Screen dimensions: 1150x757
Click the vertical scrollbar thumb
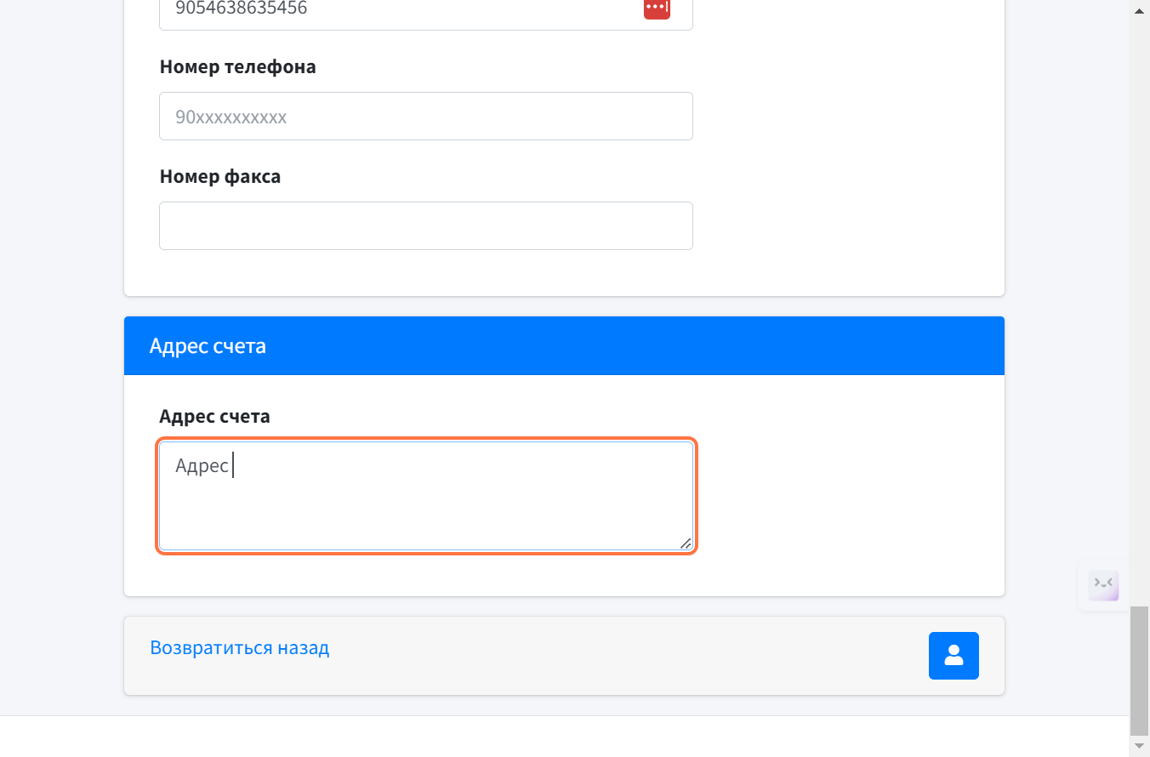1139,670
